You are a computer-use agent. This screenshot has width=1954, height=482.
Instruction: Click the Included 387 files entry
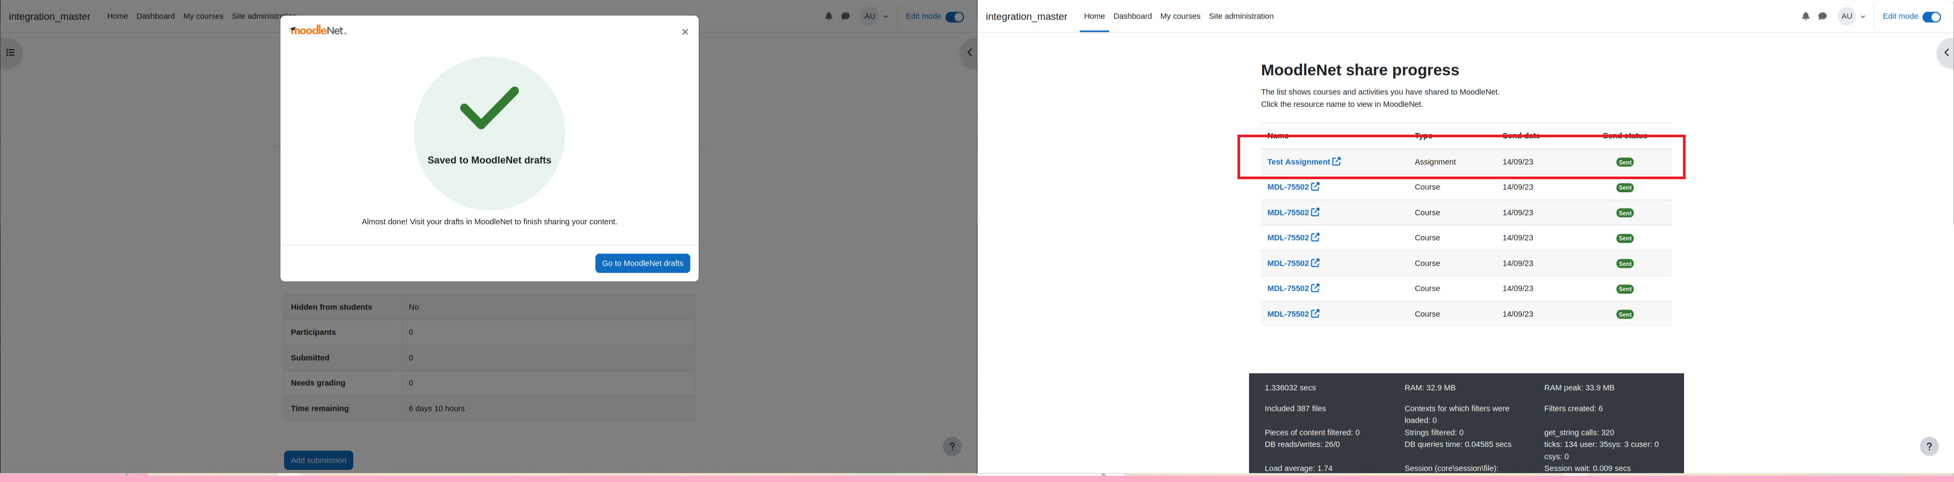tap(1295, 409)
